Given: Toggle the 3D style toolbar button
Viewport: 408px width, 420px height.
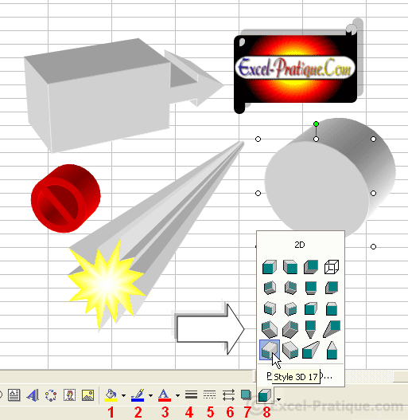Looking at the screenshot, I should tap(265, 395).
